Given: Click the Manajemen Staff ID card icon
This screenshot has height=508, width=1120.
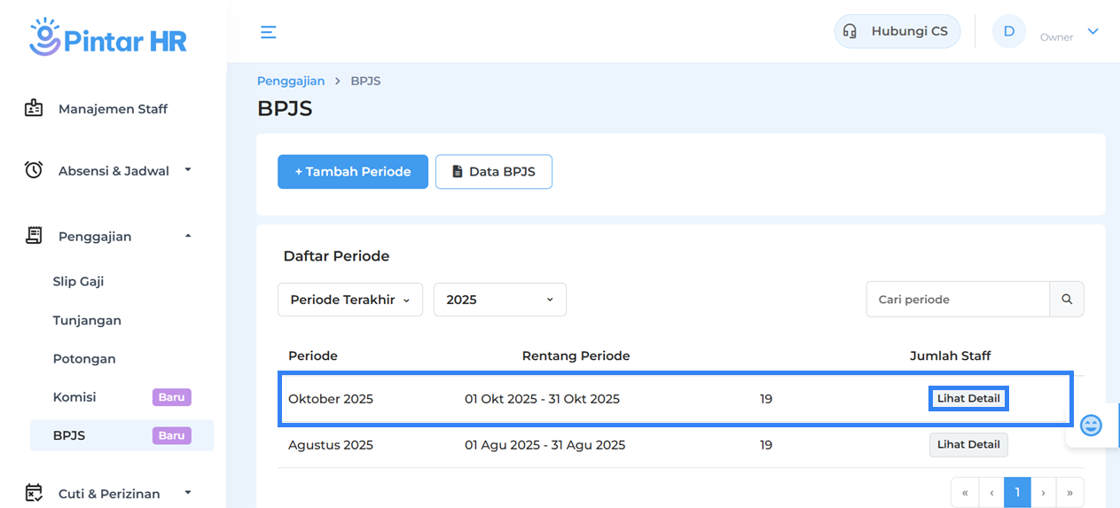Looking at the screenshot, I should (34, 109).
